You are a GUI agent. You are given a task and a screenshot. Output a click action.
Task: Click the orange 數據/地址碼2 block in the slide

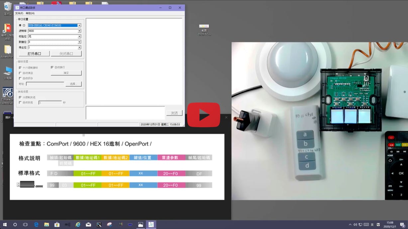pos(116,158)
